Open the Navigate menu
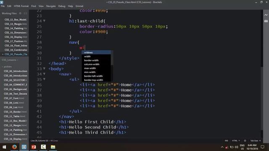 point(51,6)
